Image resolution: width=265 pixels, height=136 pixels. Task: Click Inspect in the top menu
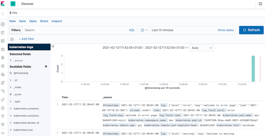[57, 21]
